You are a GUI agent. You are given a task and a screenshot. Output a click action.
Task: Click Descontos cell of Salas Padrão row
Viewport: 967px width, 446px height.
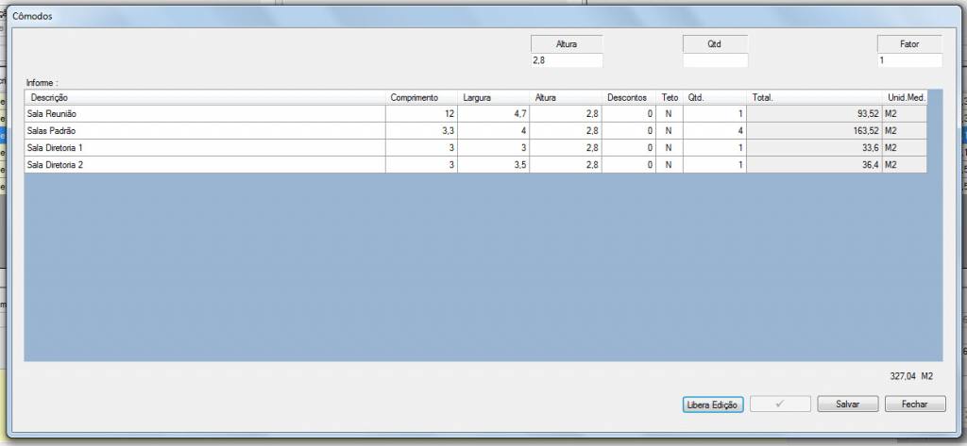(628, 131)
